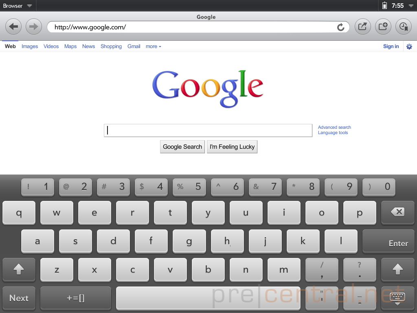417x313 pixels.
Task: Switch to the Images tab
Action: [30, 46]
